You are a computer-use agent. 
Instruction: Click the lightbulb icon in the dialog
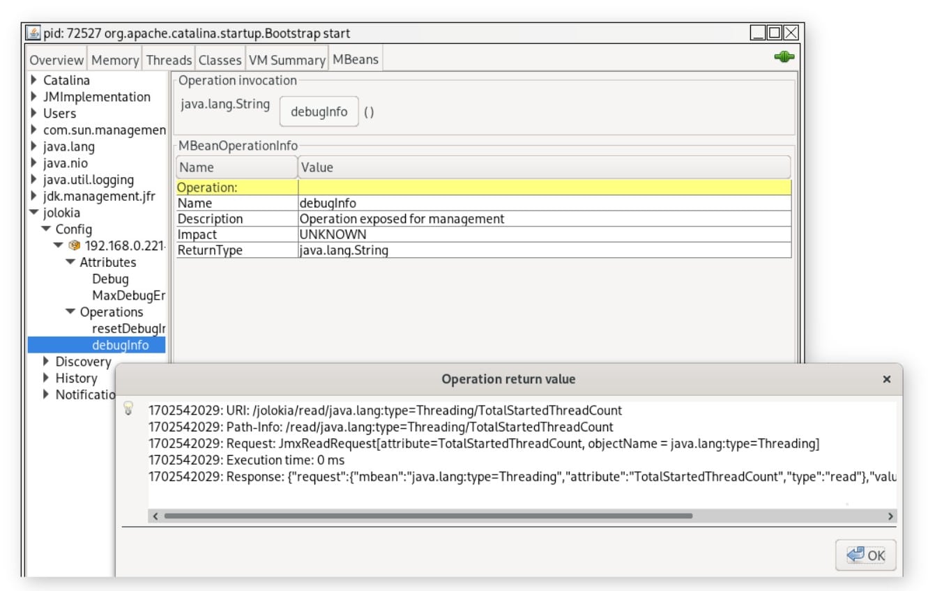click(x=128, y=409)
